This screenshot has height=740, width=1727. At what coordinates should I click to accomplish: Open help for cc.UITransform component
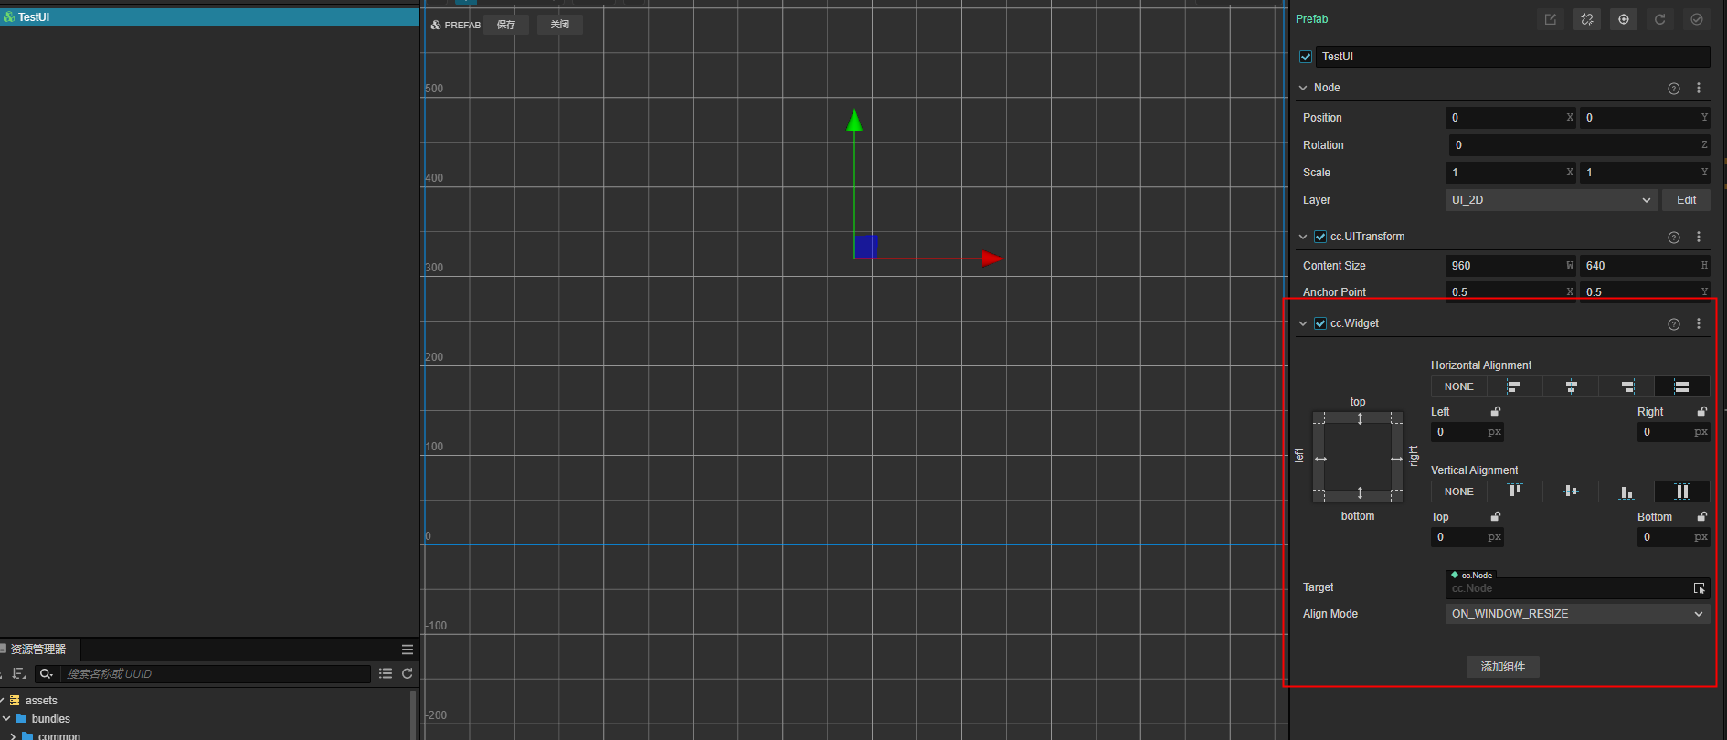[1674, 238]
